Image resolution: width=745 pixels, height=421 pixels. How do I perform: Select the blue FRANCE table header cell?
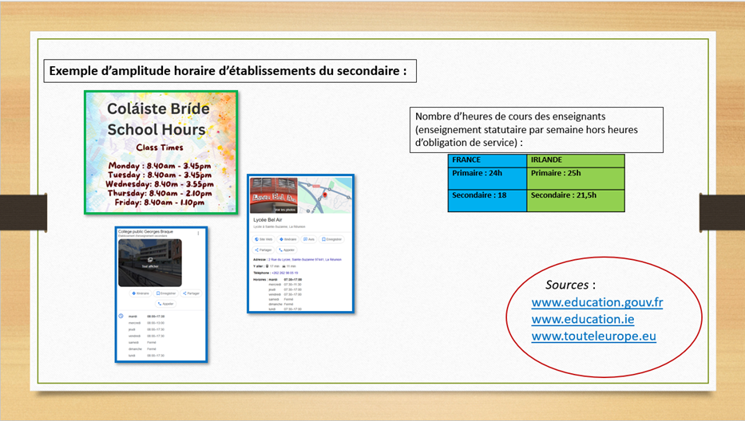(x=487, y=159)
